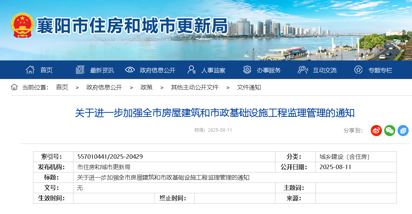Share article to Weibo

pyautogui.click(x=376, y=130)
